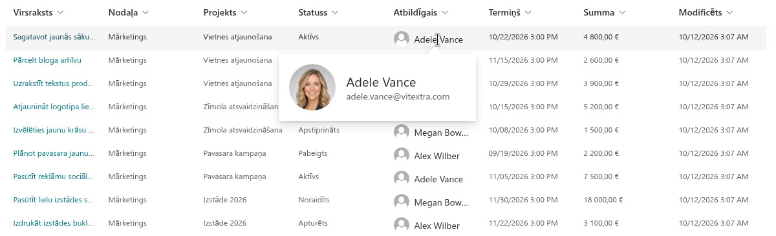Click Alex Wilber's avatar in the Apturēts row
Viewport: 776px width, 236px height.
coord(402,225)
